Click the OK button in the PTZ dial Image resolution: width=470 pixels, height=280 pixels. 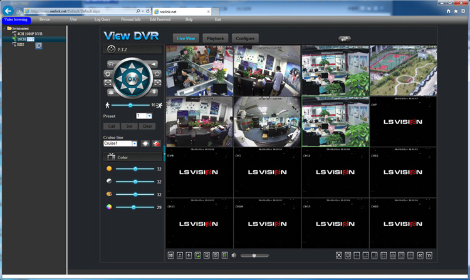pyautogui.click(x=132, y=79)
